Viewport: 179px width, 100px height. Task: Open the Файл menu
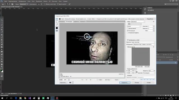[6, 1]
